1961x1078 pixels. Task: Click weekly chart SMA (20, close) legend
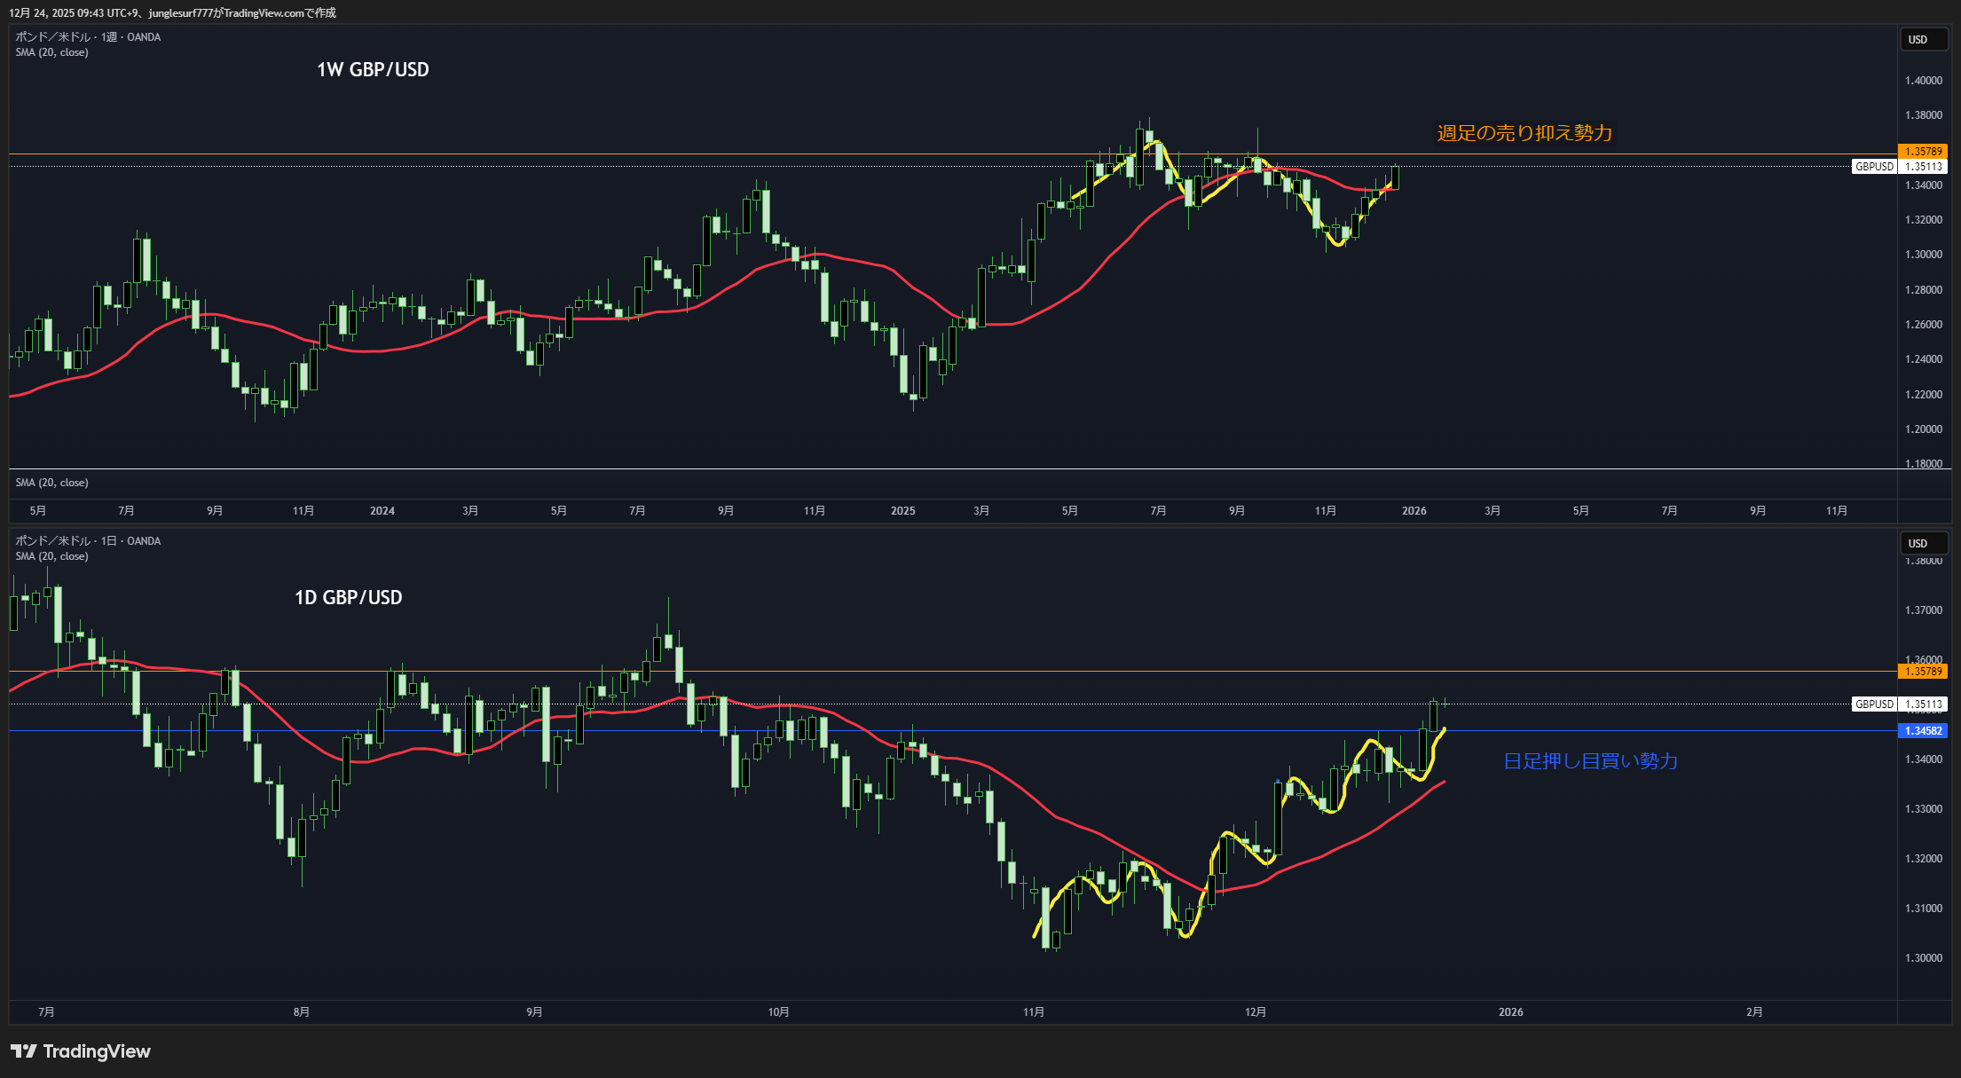click(51, 52)
